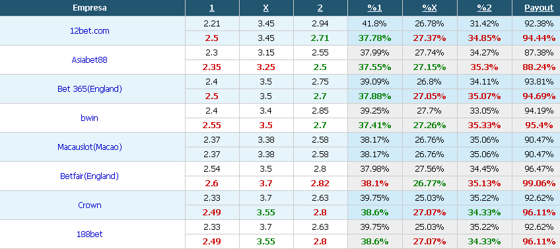
Task: Open the 12bet.com bookmaker link
Action: point(90,31)
